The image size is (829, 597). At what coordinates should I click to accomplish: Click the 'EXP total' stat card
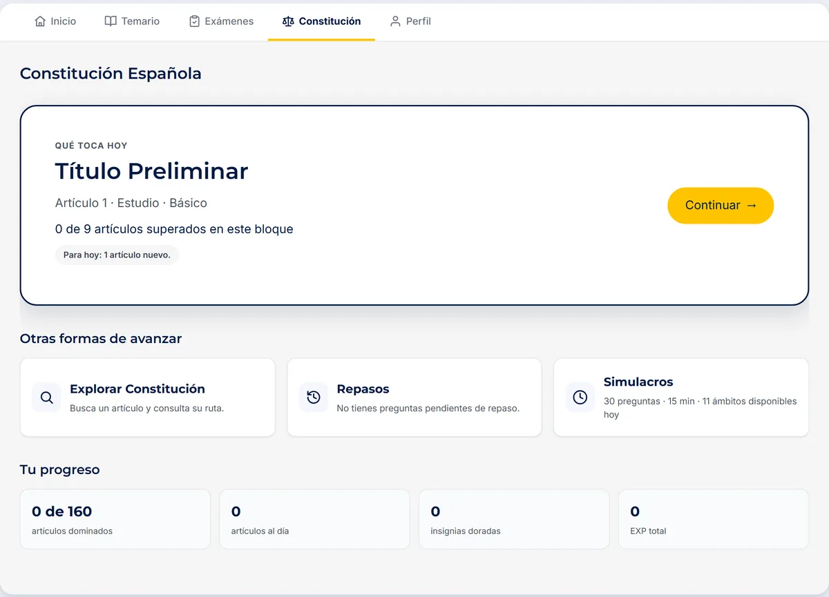pyautogui.click(x=713, y=519)
